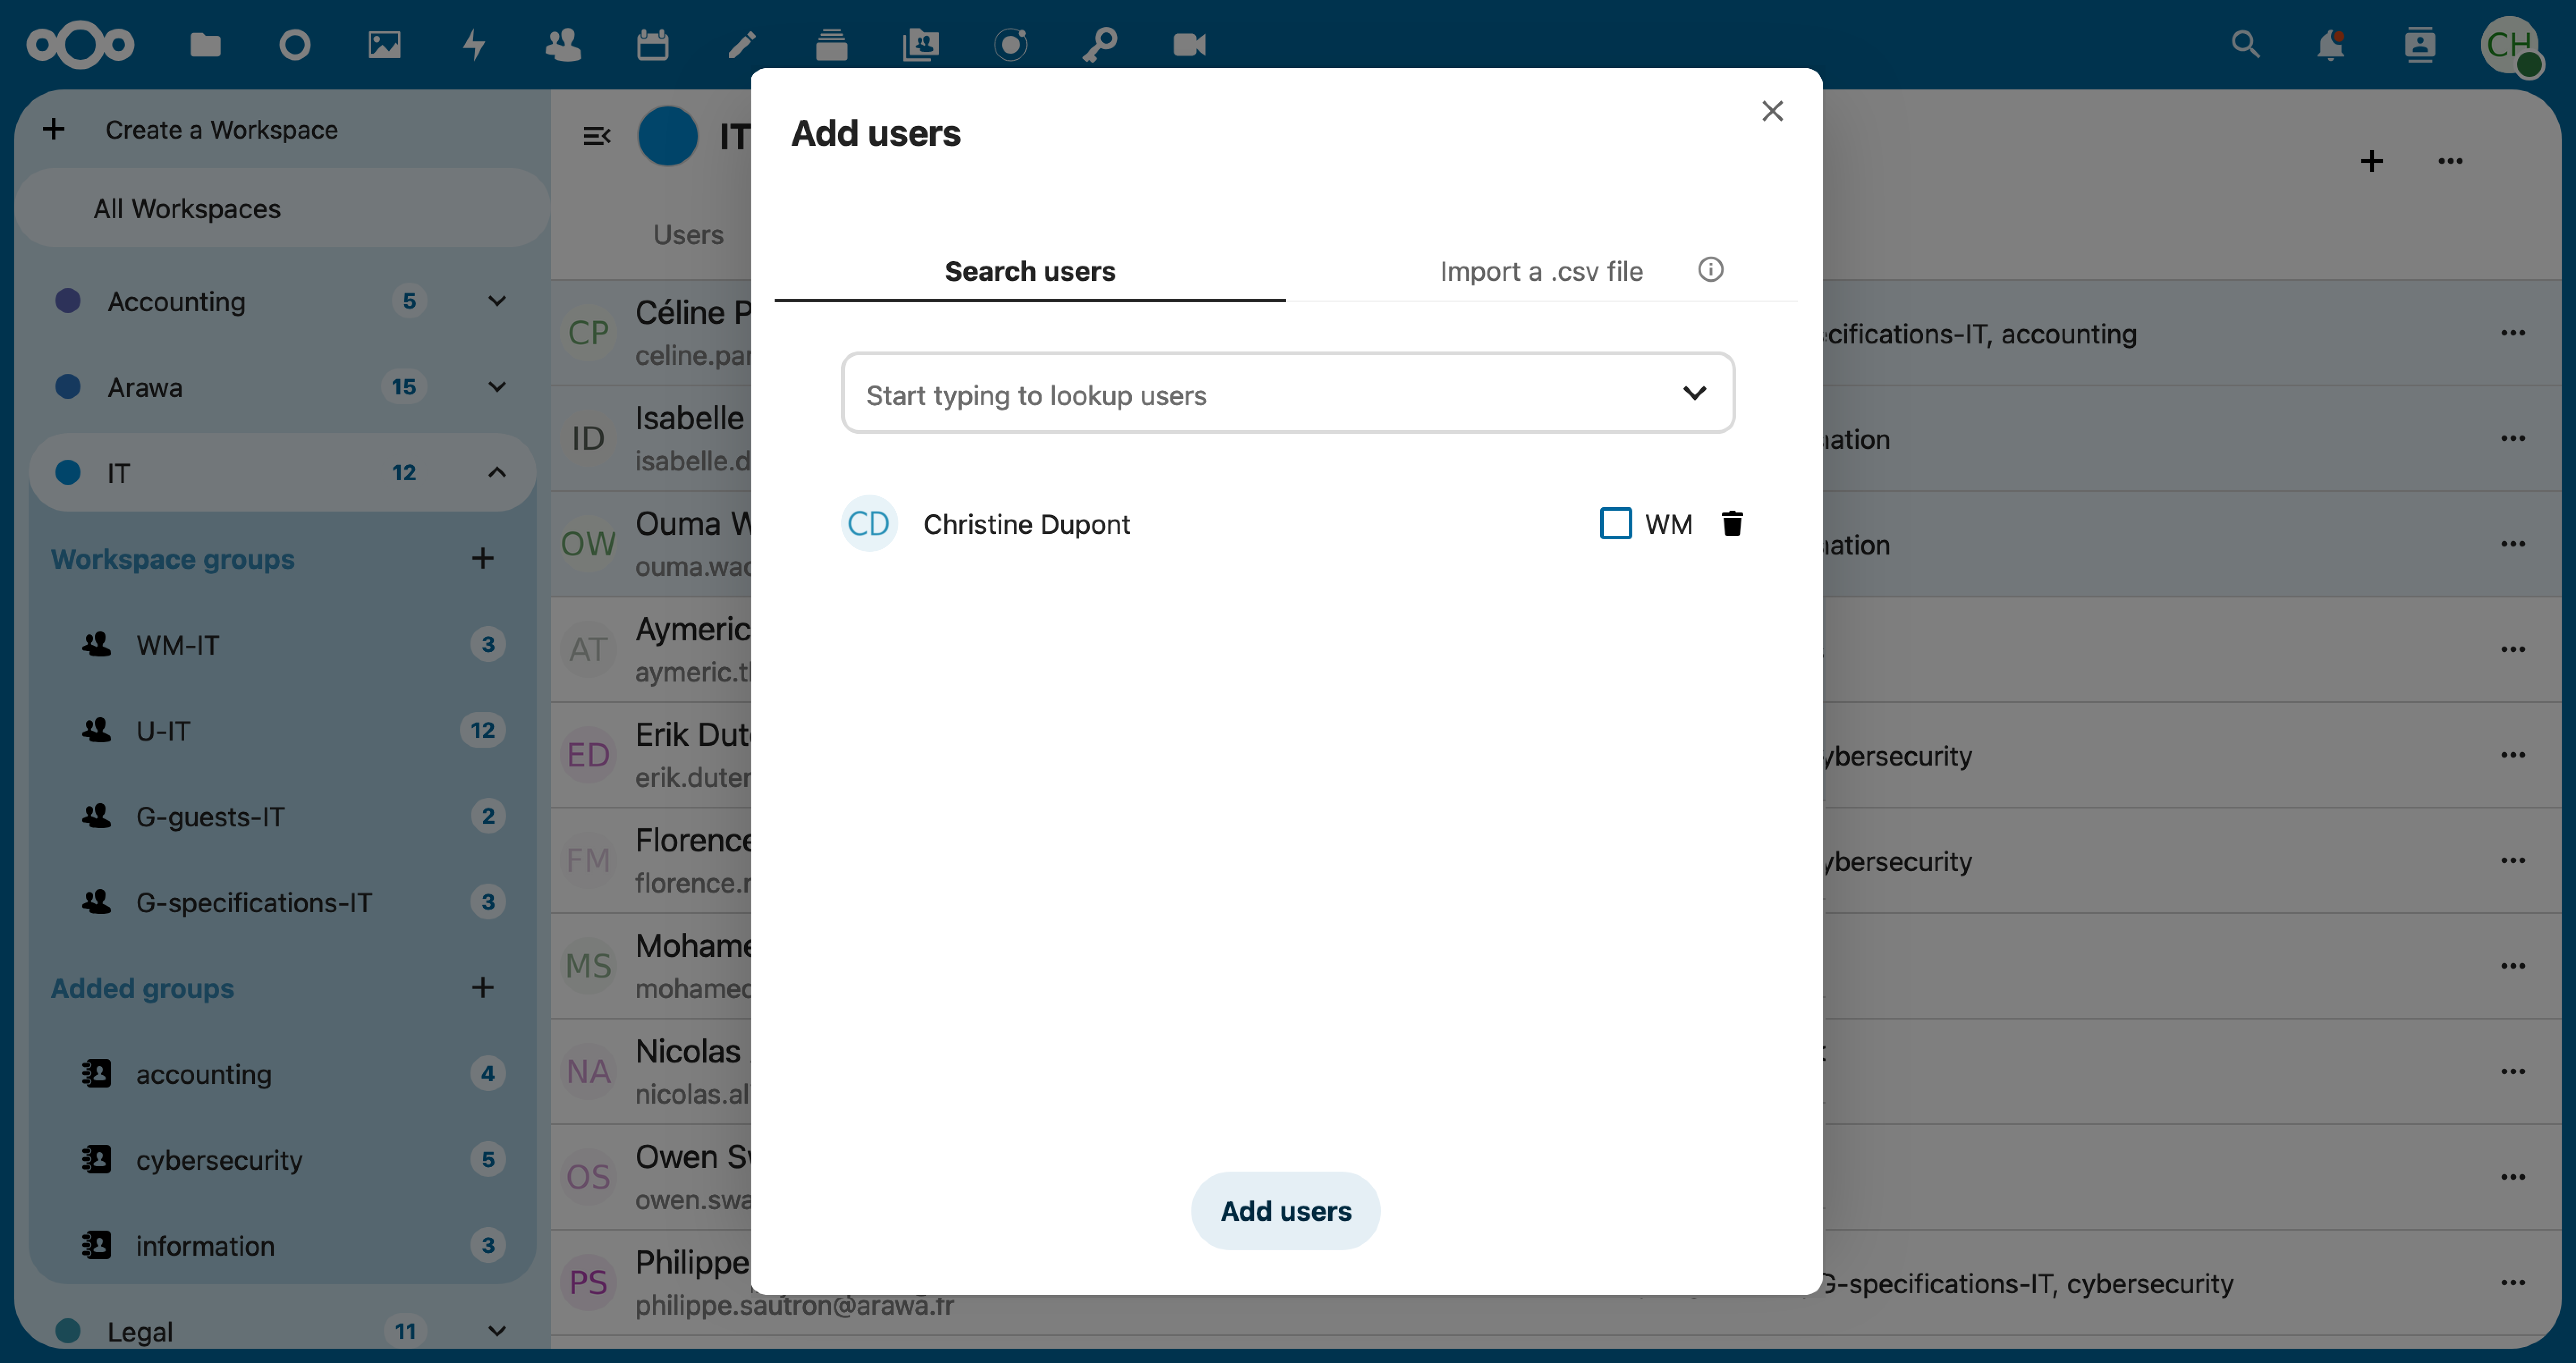
Task: Expand the user lookup dropdown arrow
Action: (x=1694, y=393)
